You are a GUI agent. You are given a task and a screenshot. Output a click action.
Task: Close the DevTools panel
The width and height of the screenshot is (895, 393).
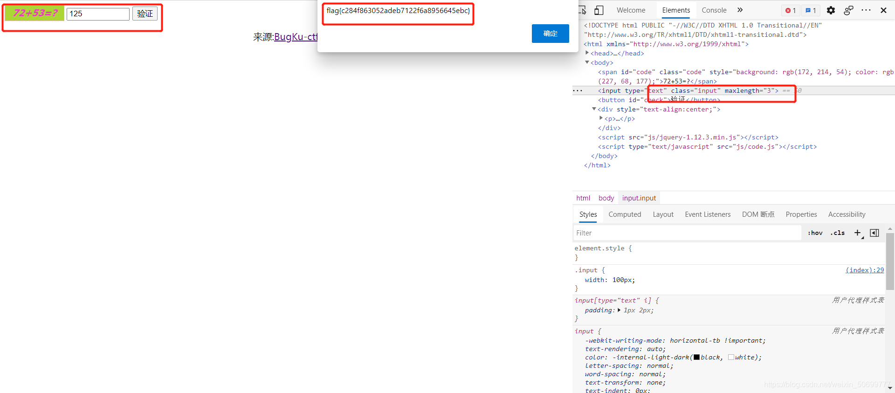click(x=883, y=10)
